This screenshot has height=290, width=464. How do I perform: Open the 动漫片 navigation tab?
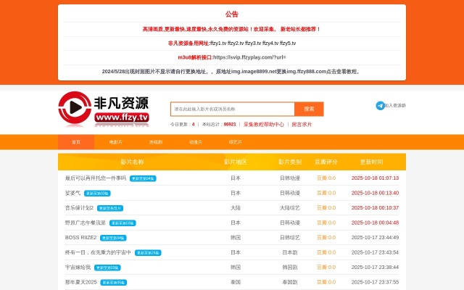point(196,142)
